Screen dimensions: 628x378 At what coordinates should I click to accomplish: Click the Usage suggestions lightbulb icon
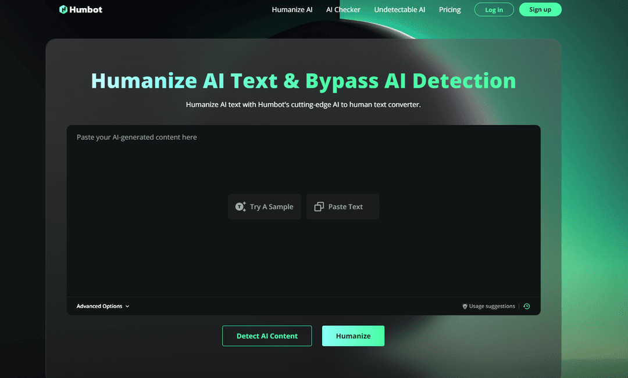tap(465, 306)
